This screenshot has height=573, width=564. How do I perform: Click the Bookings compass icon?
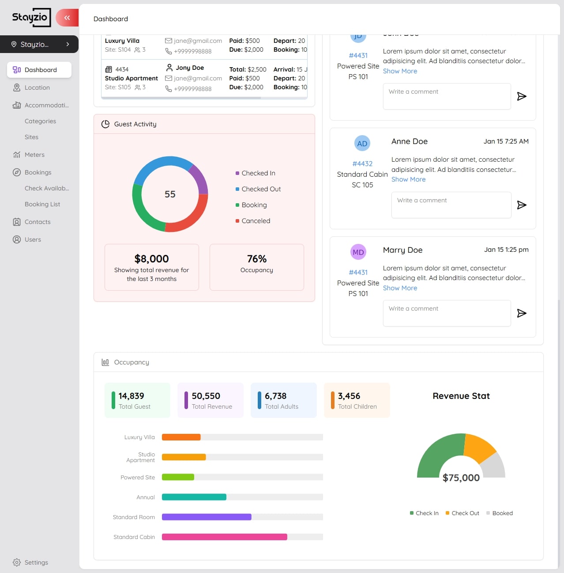pos(17,172)
